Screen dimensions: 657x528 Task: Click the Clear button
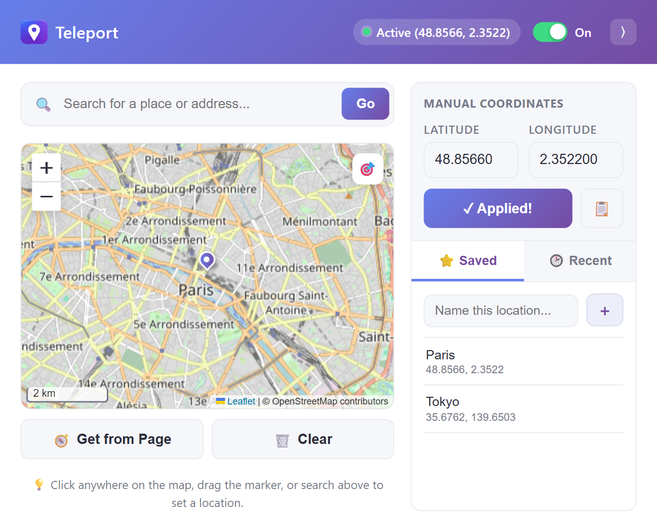click(x=303, y=439)
